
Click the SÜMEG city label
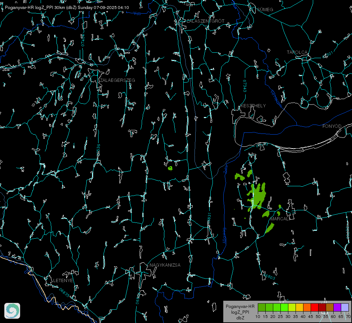pyautogui.click(x=265, y=9)
